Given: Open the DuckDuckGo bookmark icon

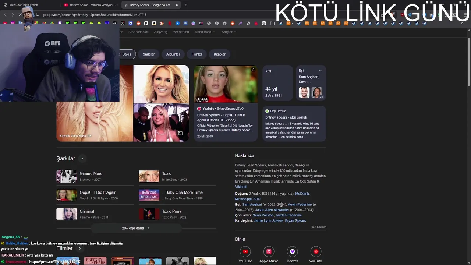Looking at the screenshot, I should pos(162,23).
